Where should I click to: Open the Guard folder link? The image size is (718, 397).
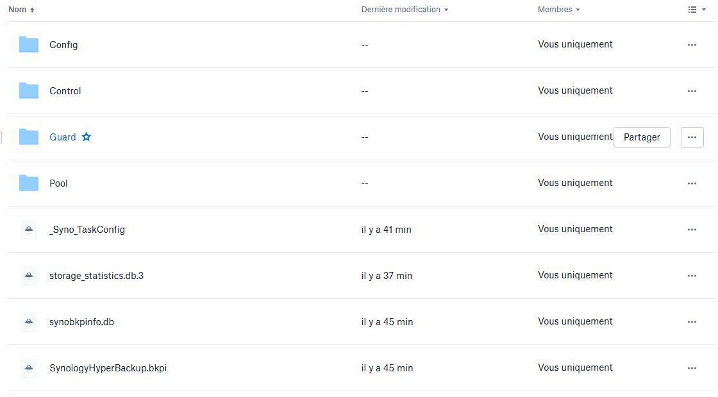tap(63, 137)
